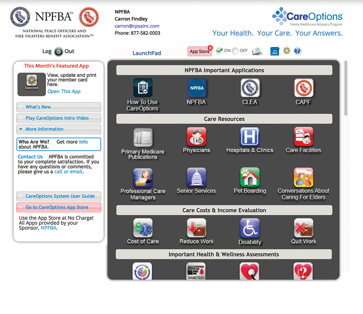
Task: Click the red notification badge on App Store
Action: 210,48
